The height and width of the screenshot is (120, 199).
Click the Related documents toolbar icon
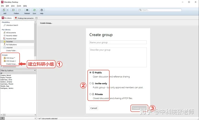(27, 10)
